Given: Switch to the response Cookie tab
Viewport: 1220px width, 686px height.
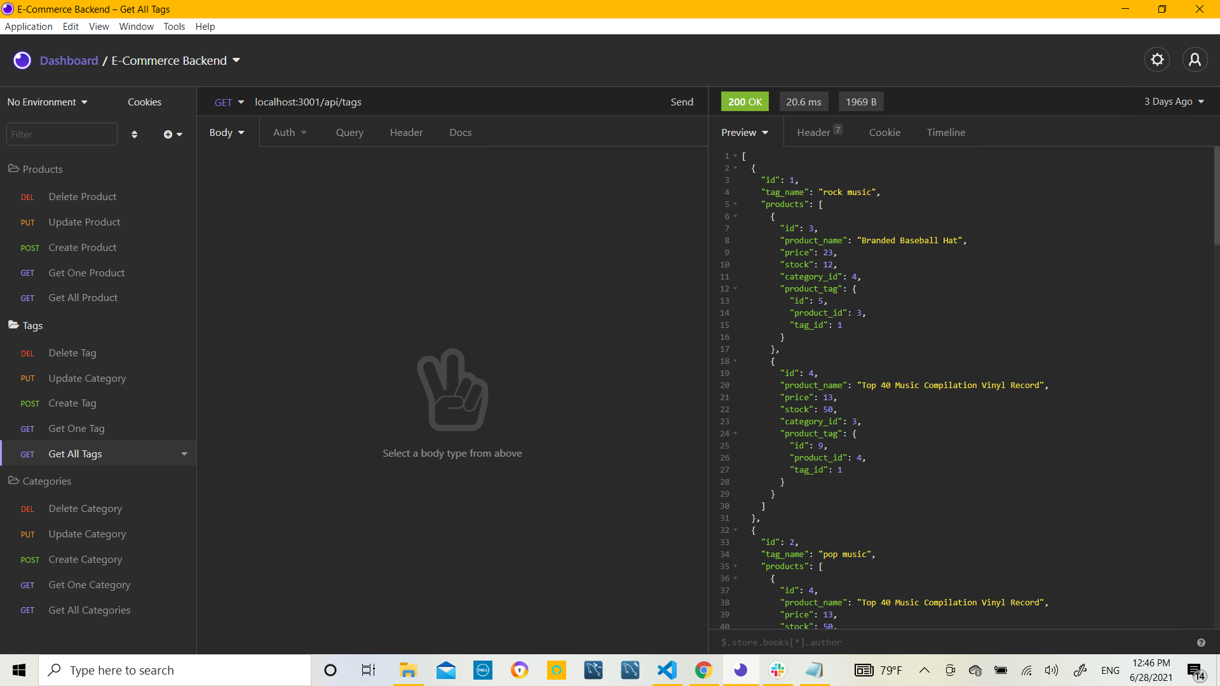Looking at the screenshot, I should pos(884,132).
